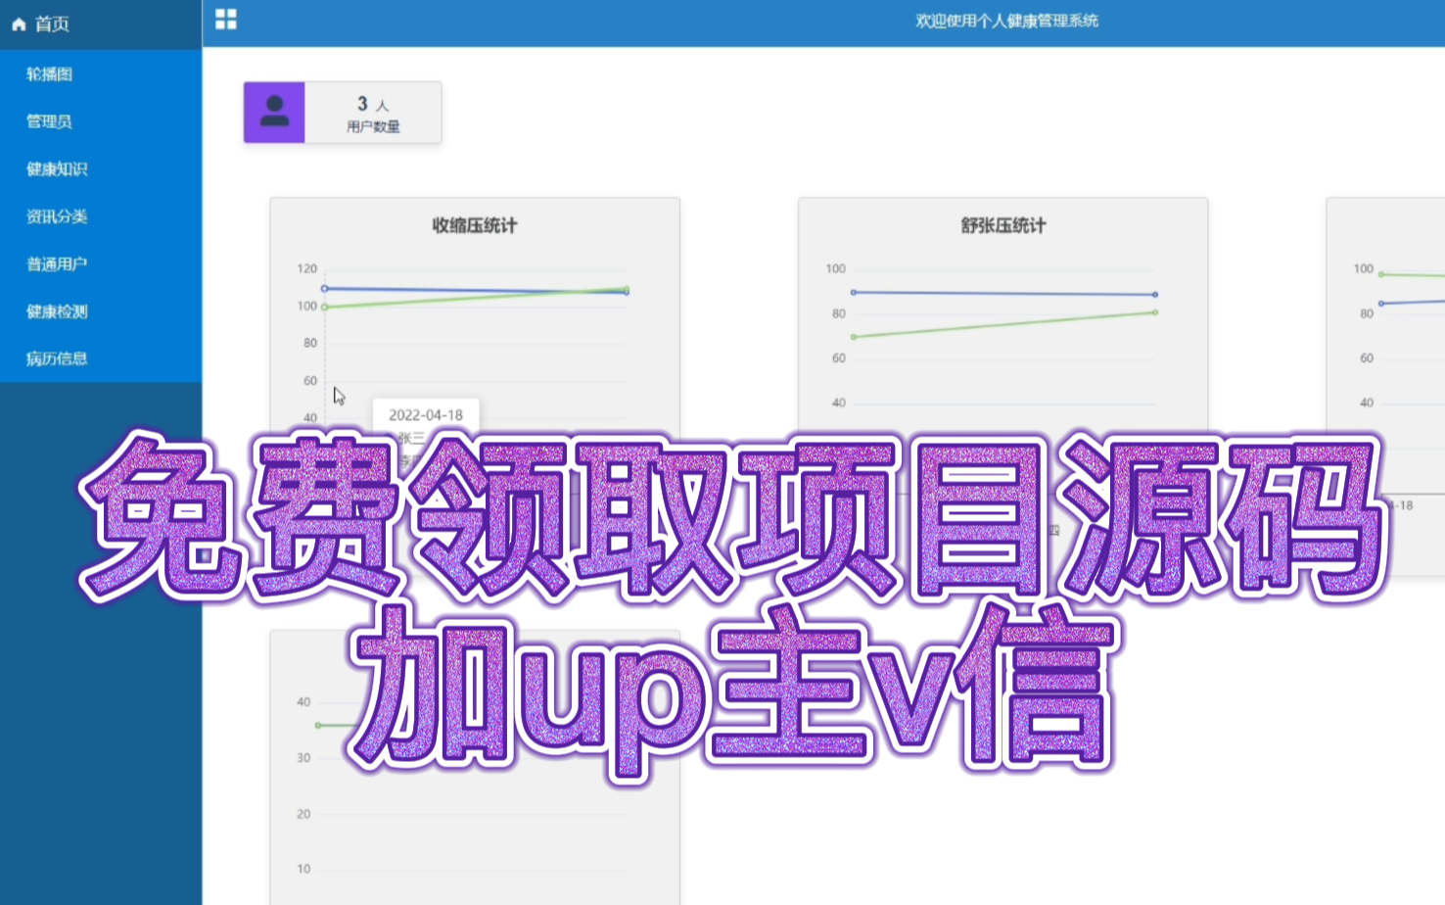Screen dimensions: 1445x905
Task: Open the 病历信息 page
Action: (56, 357)
